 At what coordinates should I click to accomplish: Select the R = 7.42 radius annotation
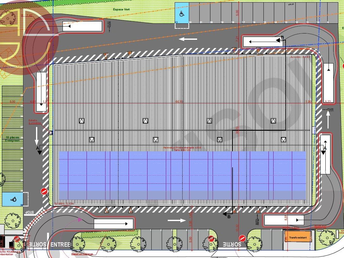(27, 15)
